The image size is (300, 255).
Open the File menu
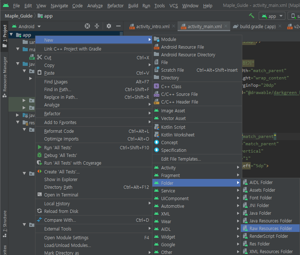pos(16,6)
